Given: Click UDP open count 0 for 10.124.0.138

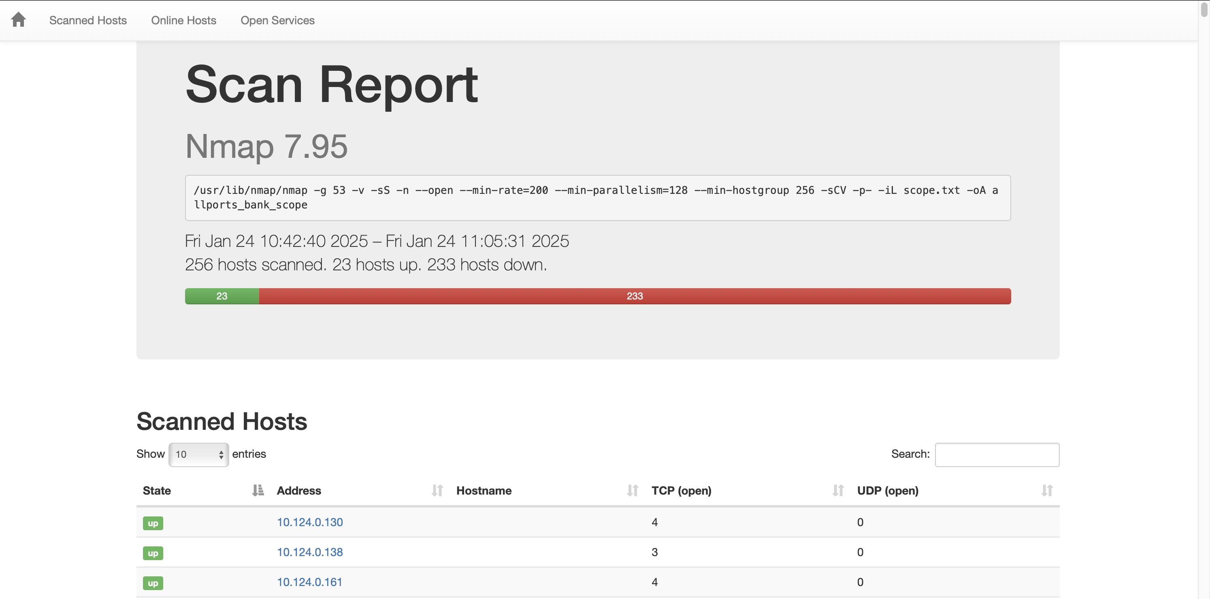Looking at the screenshot, I should (x=860, y=552).
